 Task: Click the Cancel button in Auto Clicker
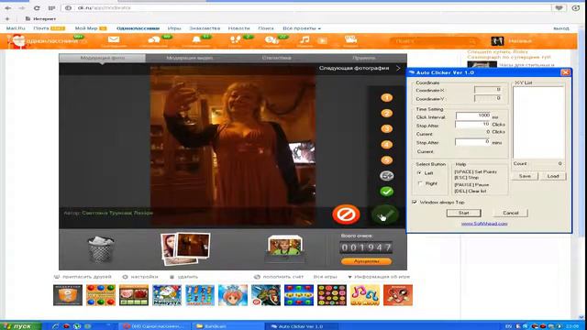(511, 213)
